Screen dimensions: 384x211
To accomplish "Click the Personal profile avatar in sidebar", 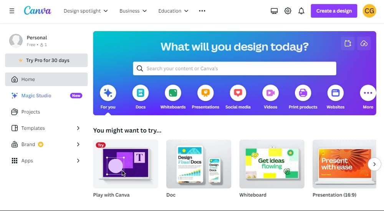I will click(16, 40).
